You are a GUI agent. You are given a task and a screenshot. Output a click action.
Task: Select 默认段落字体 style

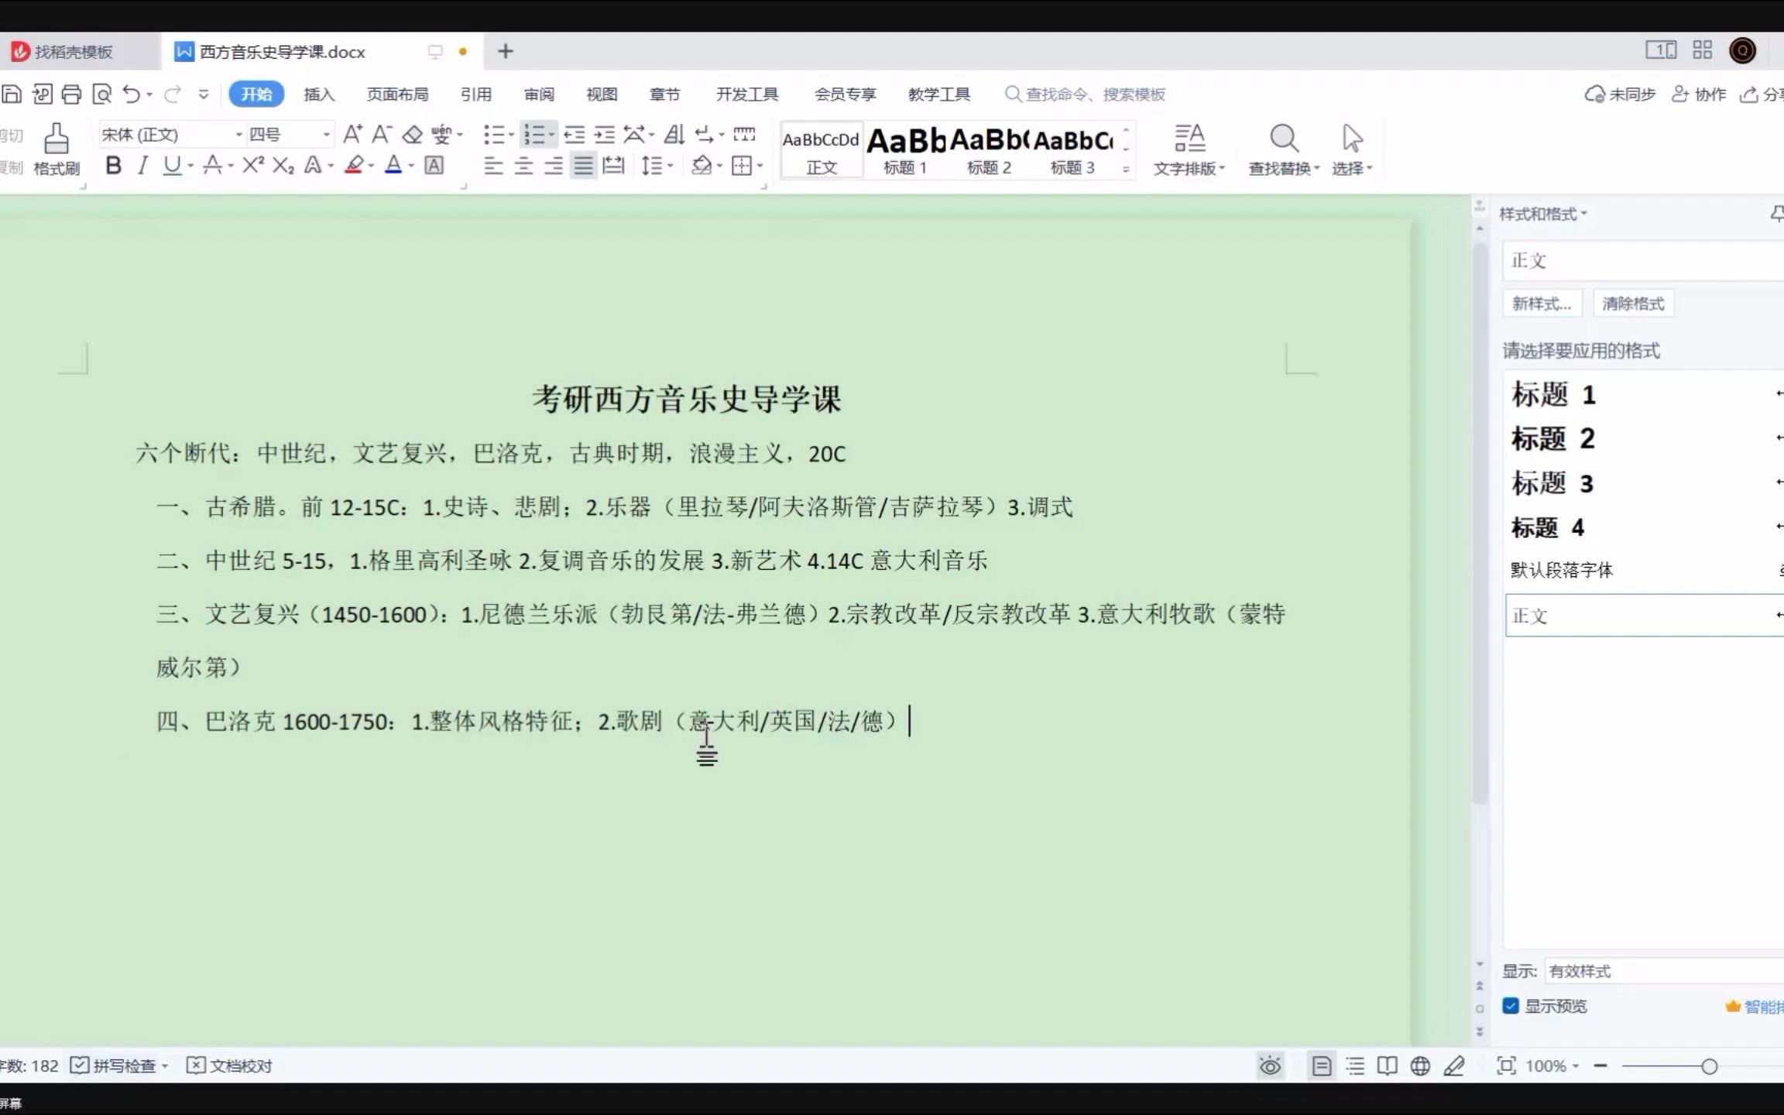[x=1645, y=571]
